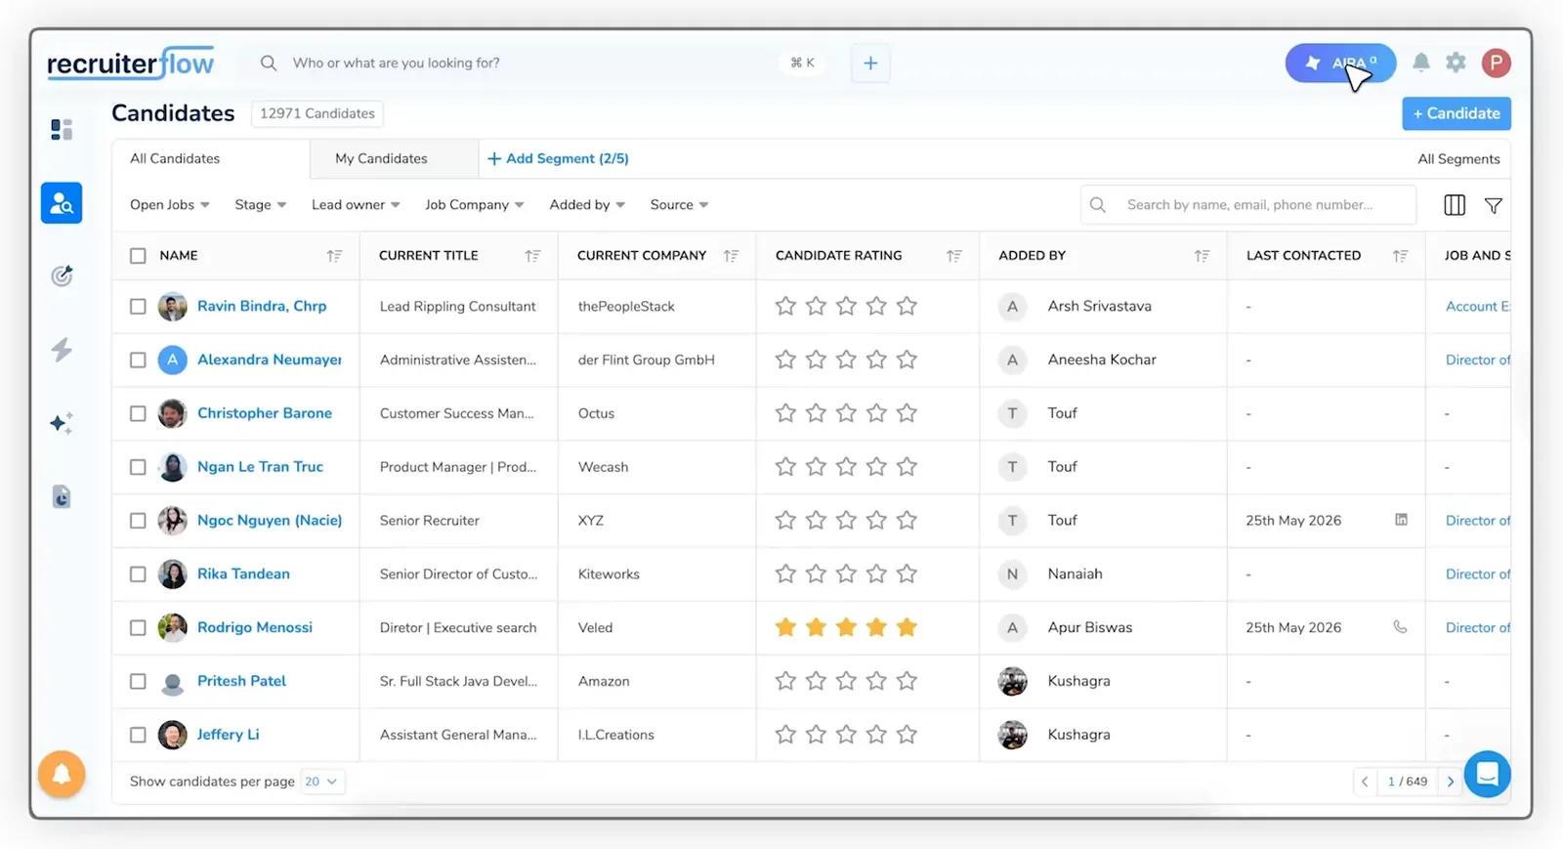Viewport: 1563px width, 849px height.
Task: Check the Pritesh Patel row checkbox
Action: point(138,681)
